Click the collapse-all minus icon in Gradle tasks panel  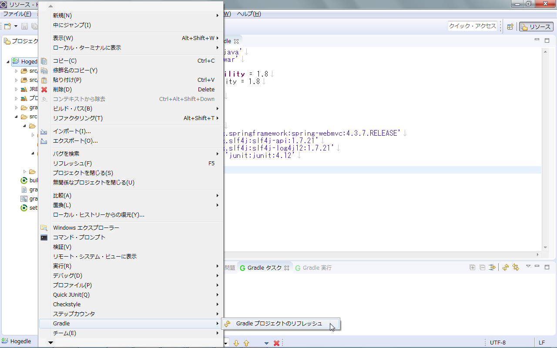pos(482,268)
